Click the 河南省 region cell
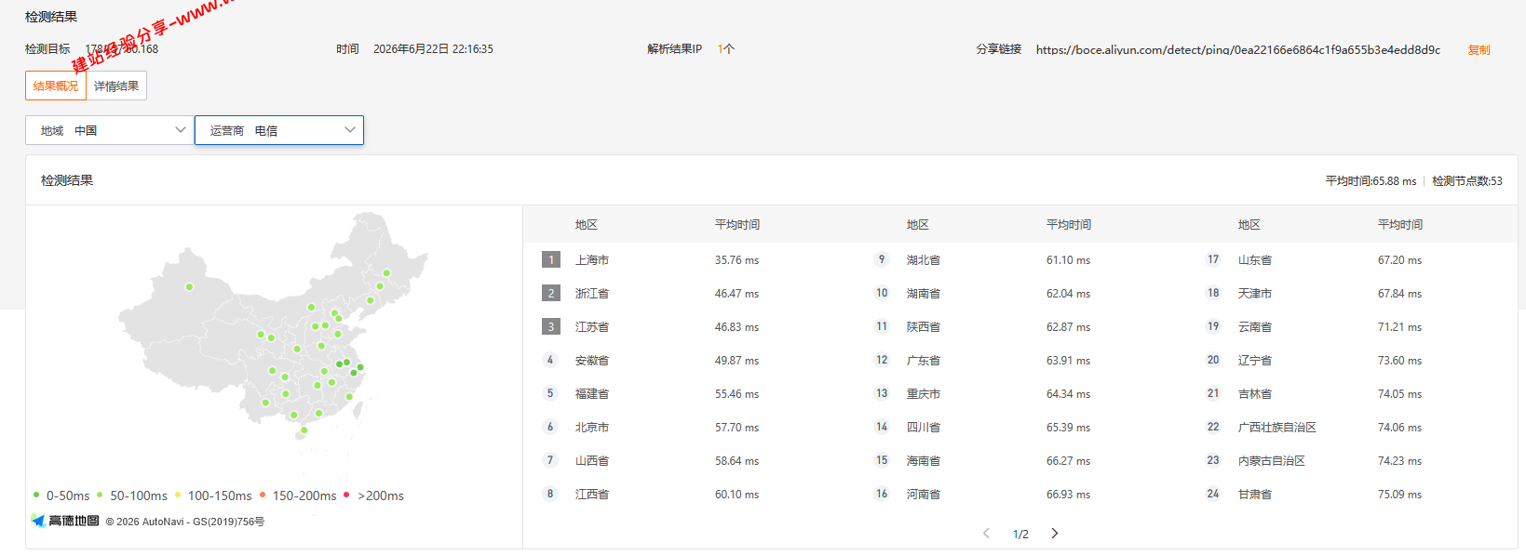Screen dimensions: 1526x555 (924, 495)
